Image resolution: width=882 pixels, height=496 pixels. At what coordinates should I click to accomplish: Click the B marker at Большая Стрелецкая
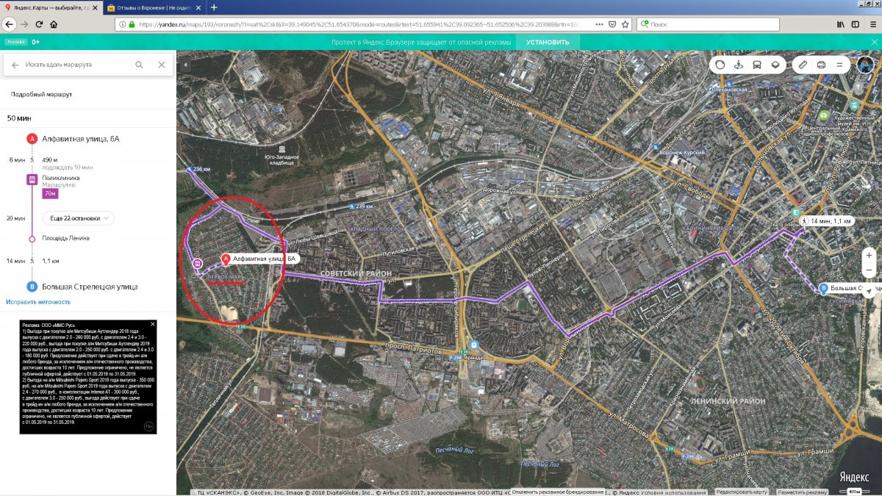(x=824, y=289)
